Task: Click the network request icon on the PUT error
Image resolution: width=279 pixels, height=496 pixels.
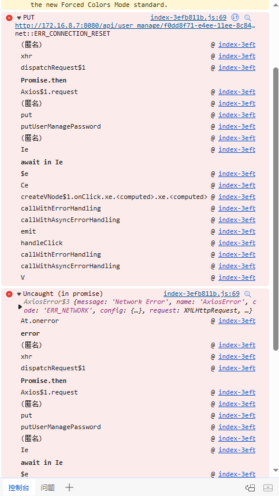Action: (235, 17)
